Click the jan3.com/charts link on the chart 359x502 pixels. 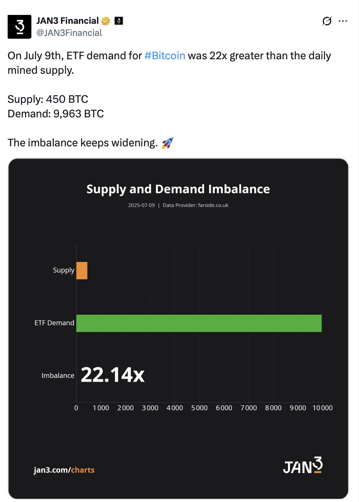coord(64,470)
